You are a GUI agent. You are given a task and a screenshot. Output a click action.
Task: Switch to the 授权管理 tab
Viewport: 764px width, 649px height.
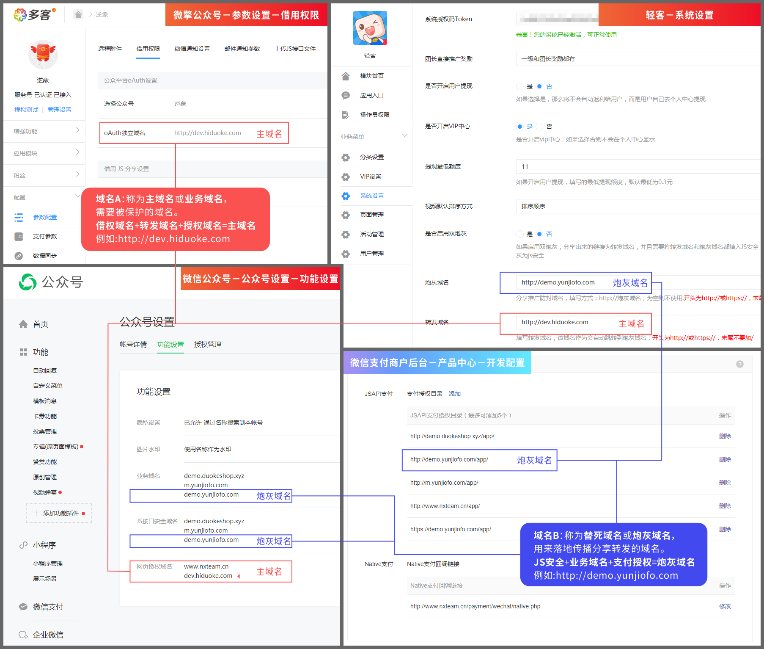click(208, 345)
